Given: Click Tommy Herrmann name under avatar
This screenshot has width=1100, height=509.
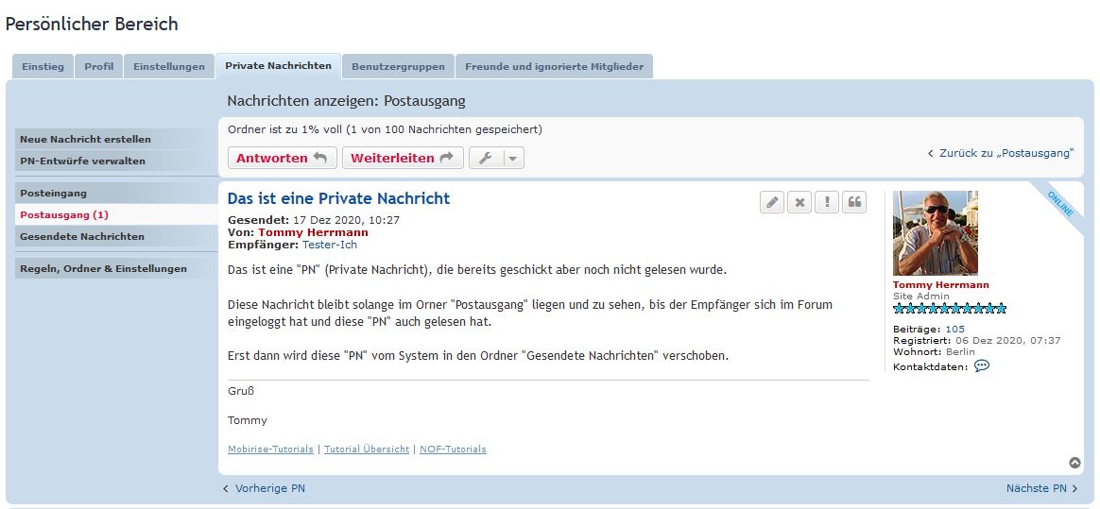Looking at the screenshot, I should (x=940, y=285).
